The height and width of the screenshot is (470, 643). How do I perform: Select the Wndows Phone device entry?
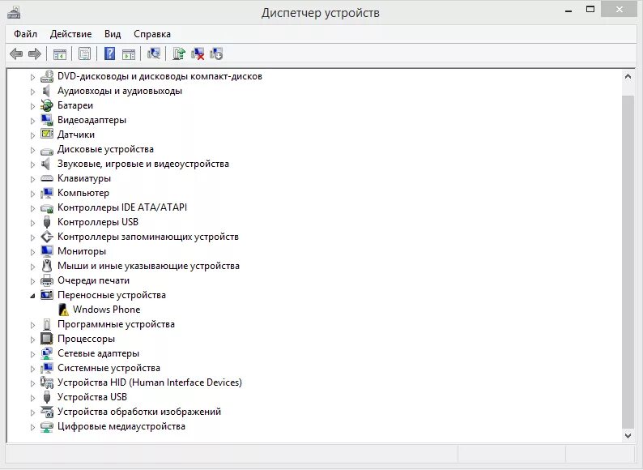pos(107,310)
